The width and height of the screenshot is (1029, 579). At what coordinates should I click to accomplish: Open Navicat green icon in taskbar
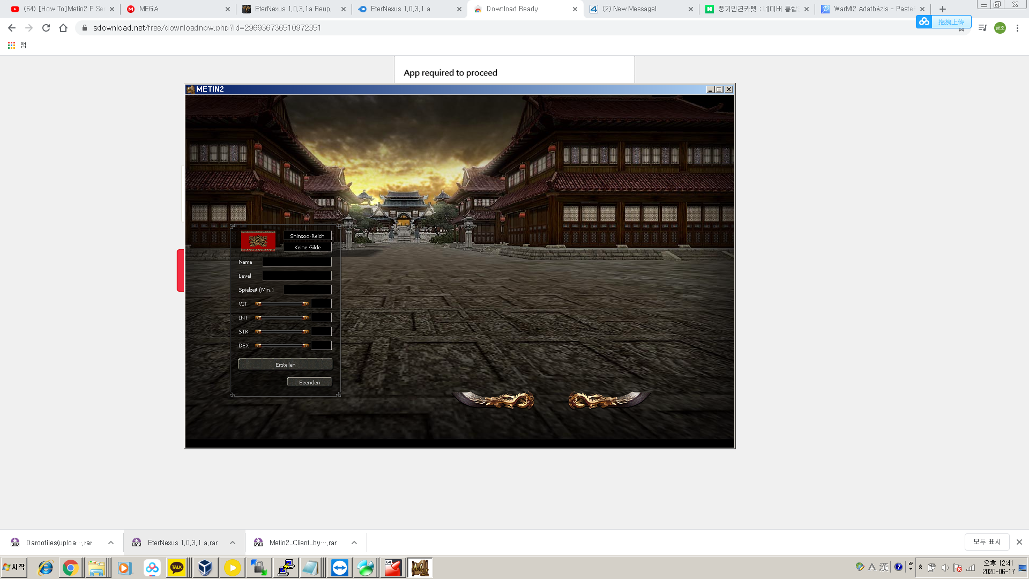point(366,568)
